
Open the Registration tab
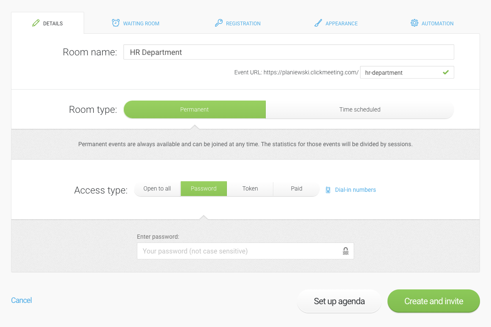pos(237,23)
